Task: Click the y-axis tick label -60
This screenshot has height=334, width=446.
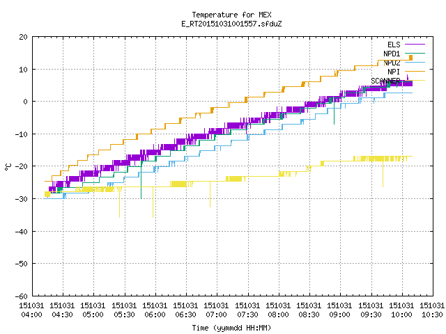Action: click(22, 296)
